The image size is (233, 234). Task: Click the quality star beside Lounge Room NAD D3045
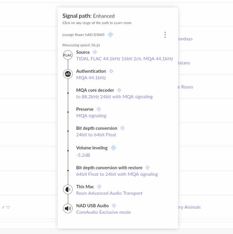click(x=110, y=35)
